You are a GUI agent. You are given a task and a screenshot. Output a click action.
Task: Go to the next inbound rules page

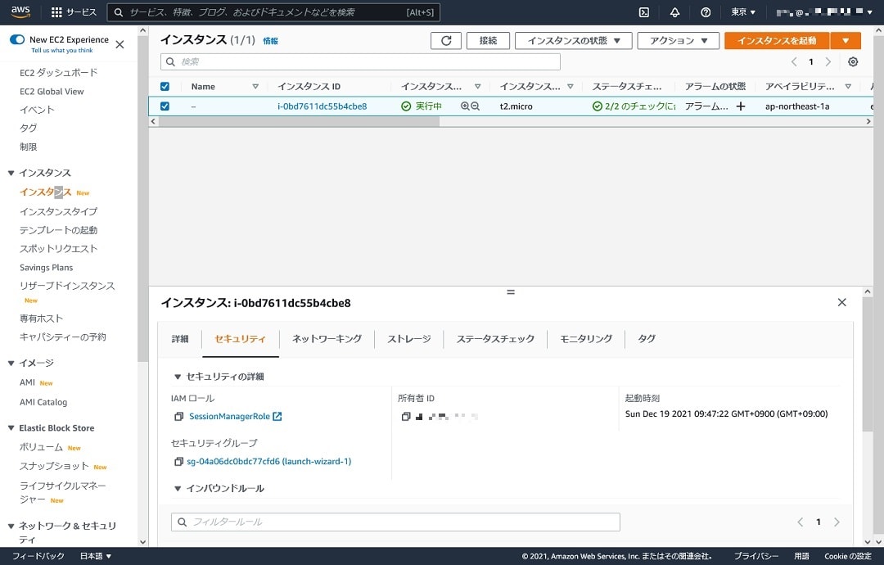click(x=837, y=522)
